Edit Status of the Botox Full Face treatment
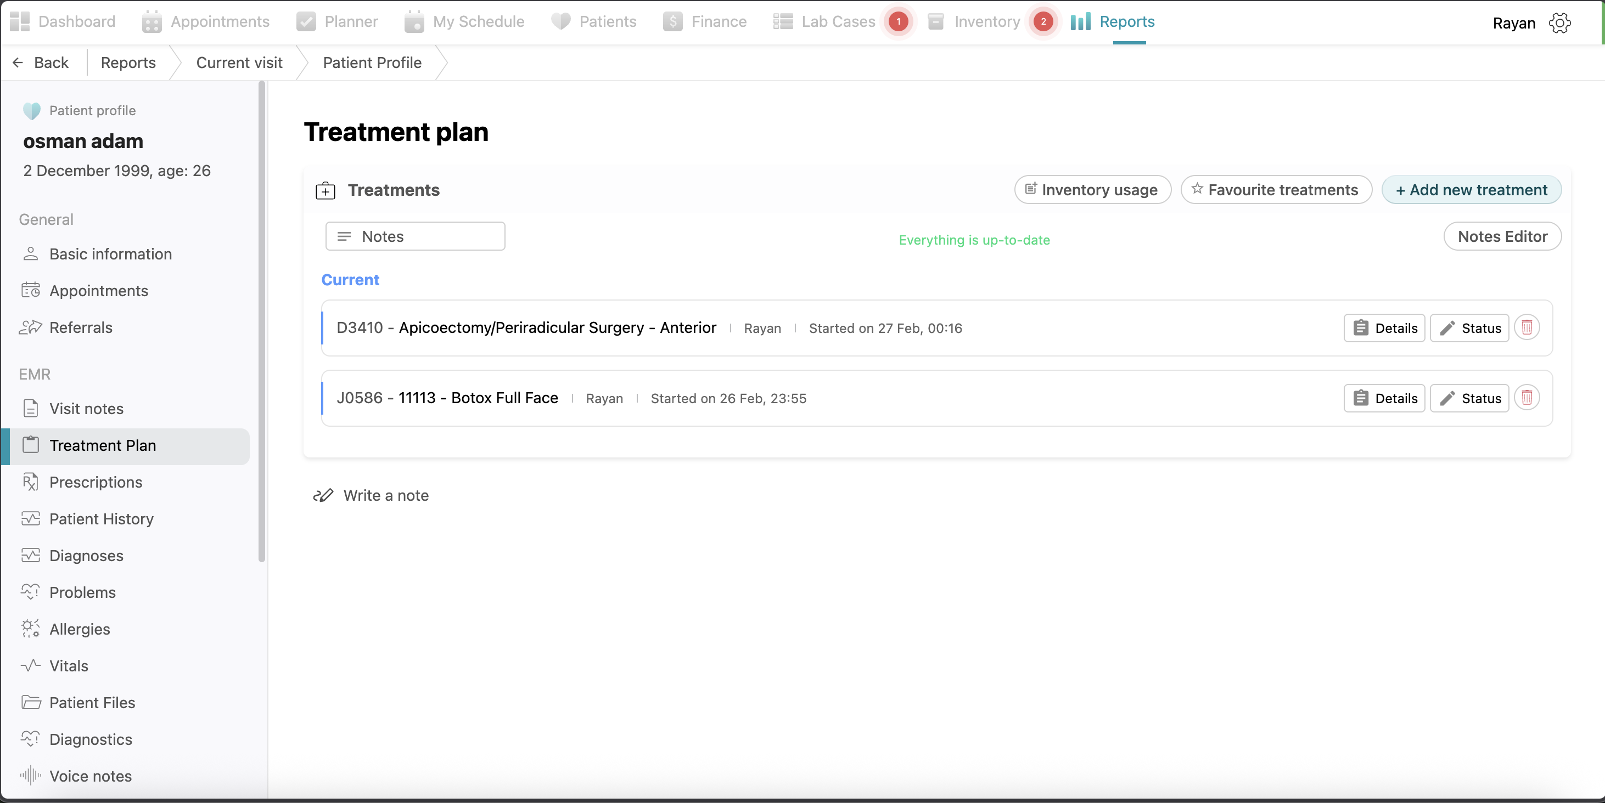Image resolution: width=1605 pixels, height=803 pixels. [1469, 398]
